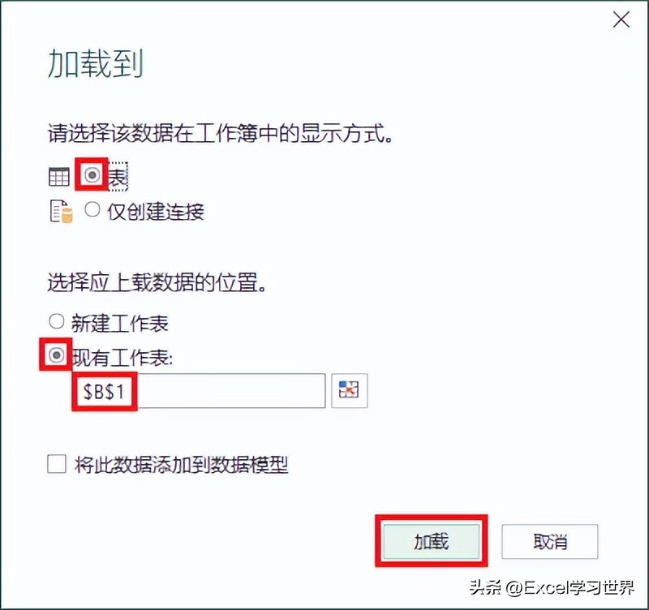
Task: Enable 将此数据添加到数据模型 checkbox
Action: point(57,463)
